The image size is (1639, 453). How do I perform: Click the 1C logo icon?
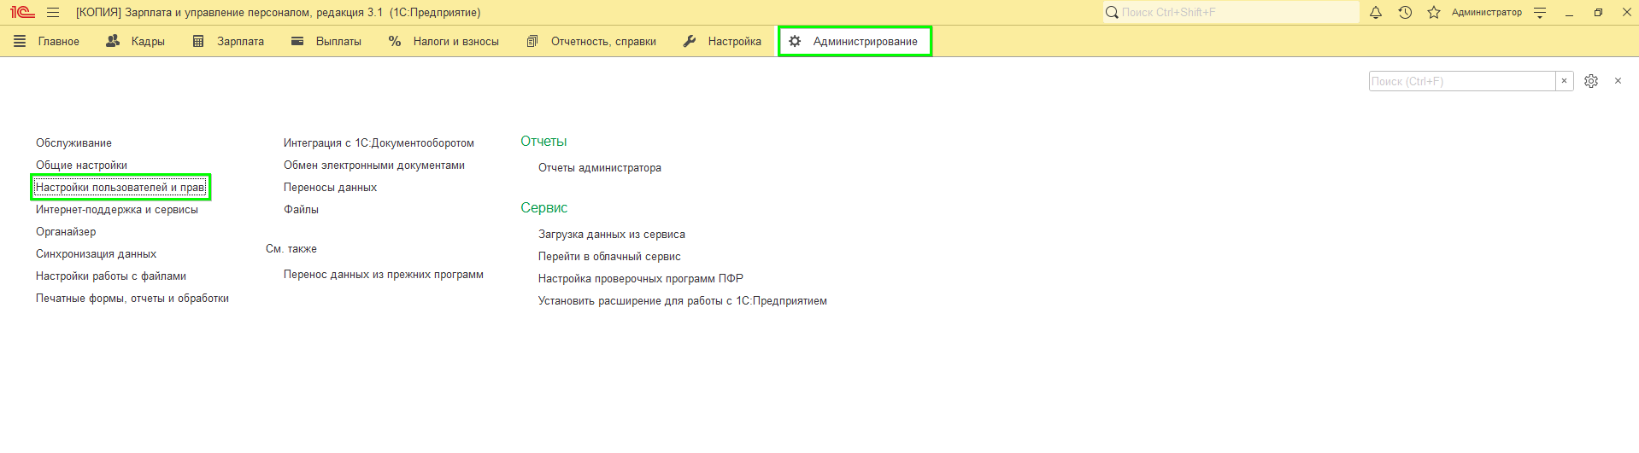click(22, 13)
